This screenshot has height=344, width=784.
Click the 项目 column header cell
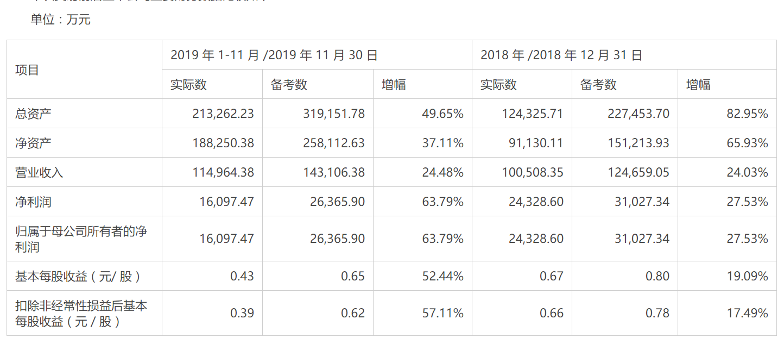pyautogui.click(x=27, y=70)
